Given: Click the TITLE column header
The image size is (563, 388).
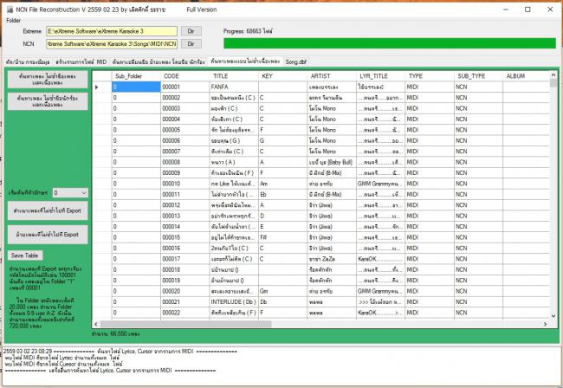Looking at the screenshot, I should click(x=234, y=76).
